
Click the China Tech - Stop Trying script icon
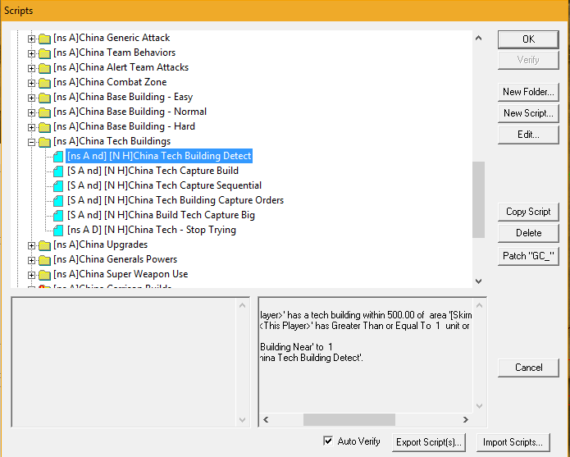(57, 230)
